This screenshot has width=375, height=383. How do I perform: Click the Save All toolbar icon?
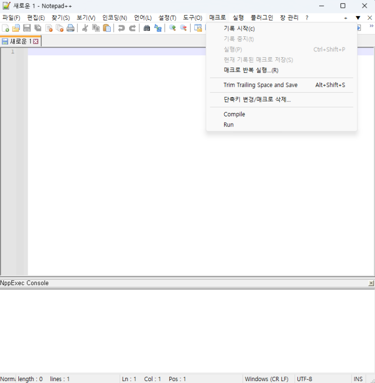click(x=38, y=28)
